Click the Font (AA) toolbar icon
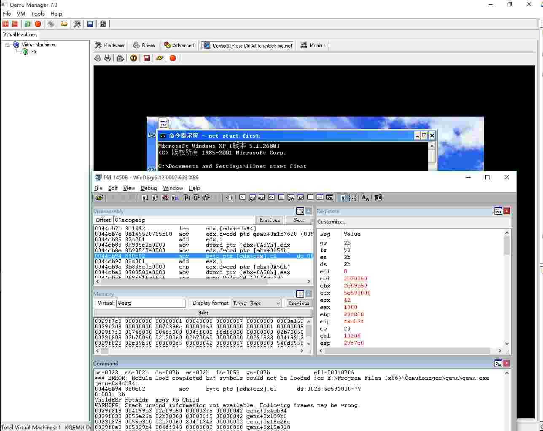This screenshot has height=431, width=543. click(365, 197)
